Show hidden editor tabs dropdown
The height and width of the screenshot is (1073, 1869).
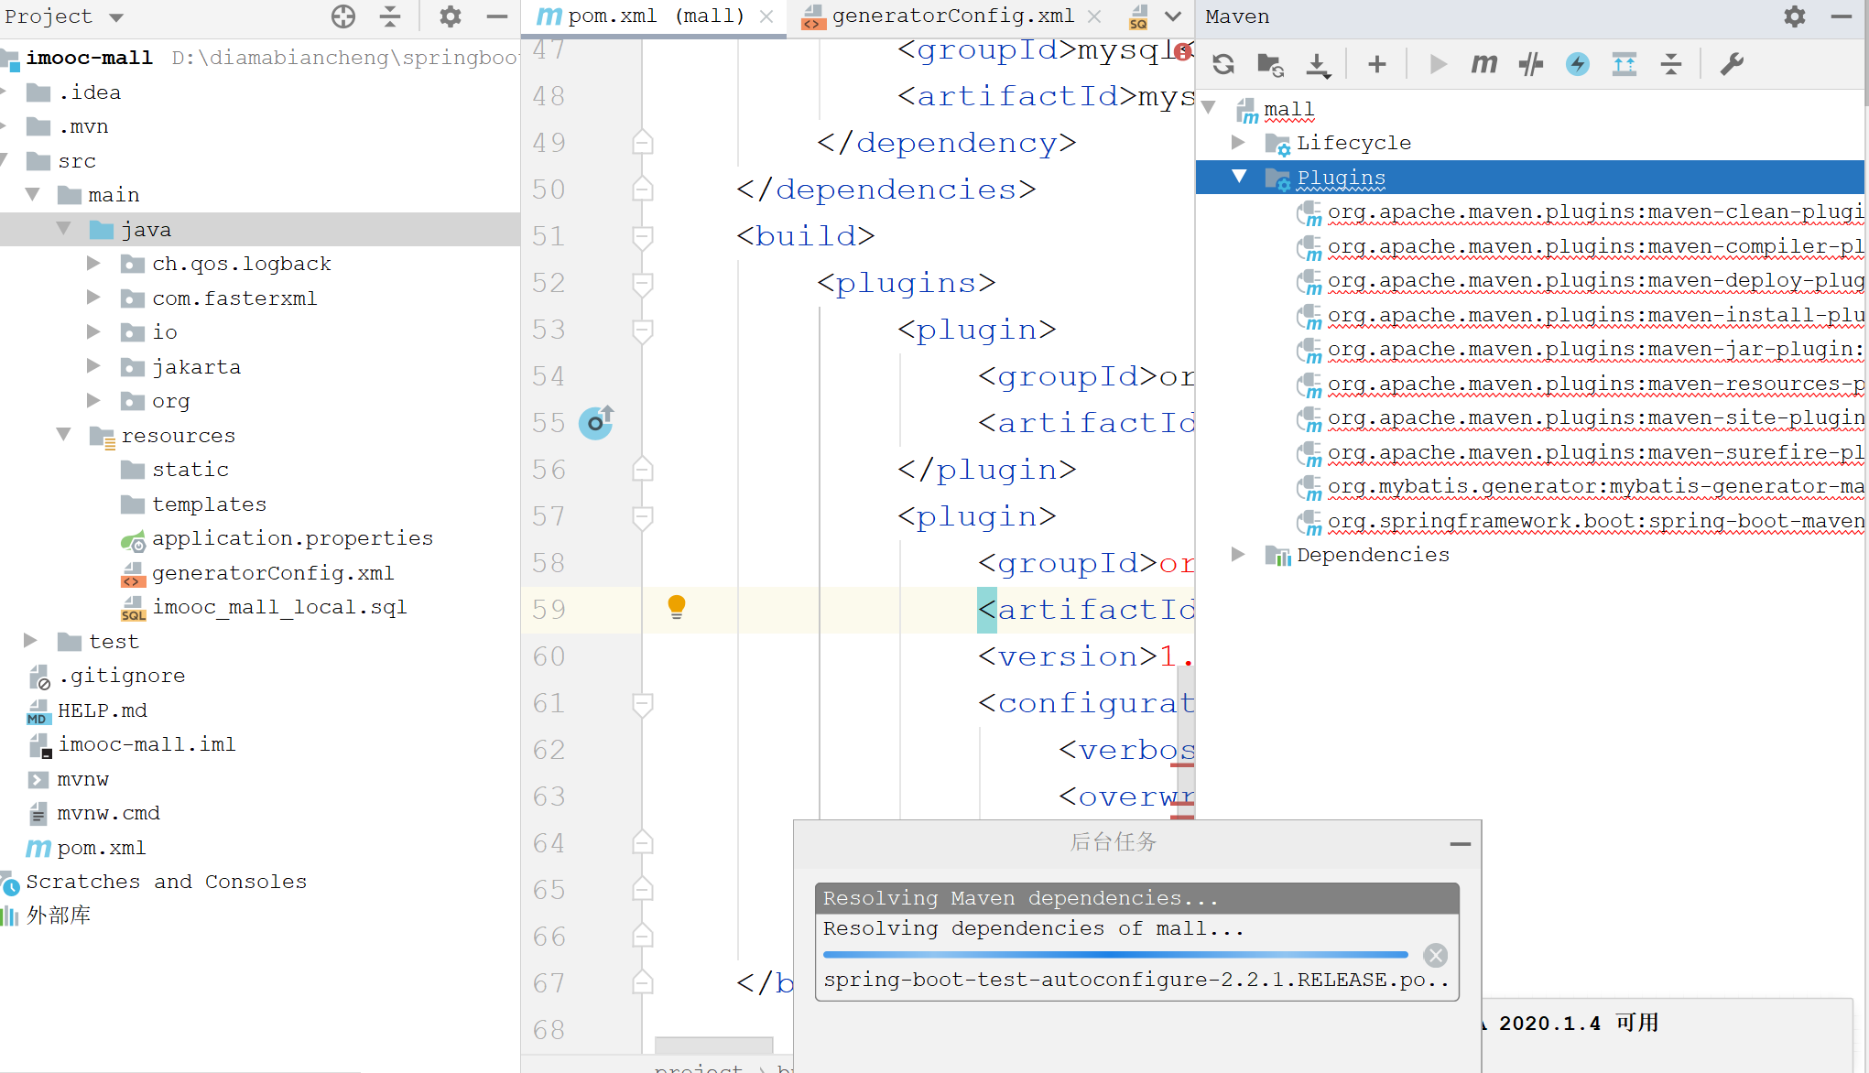click(1173, 16)
